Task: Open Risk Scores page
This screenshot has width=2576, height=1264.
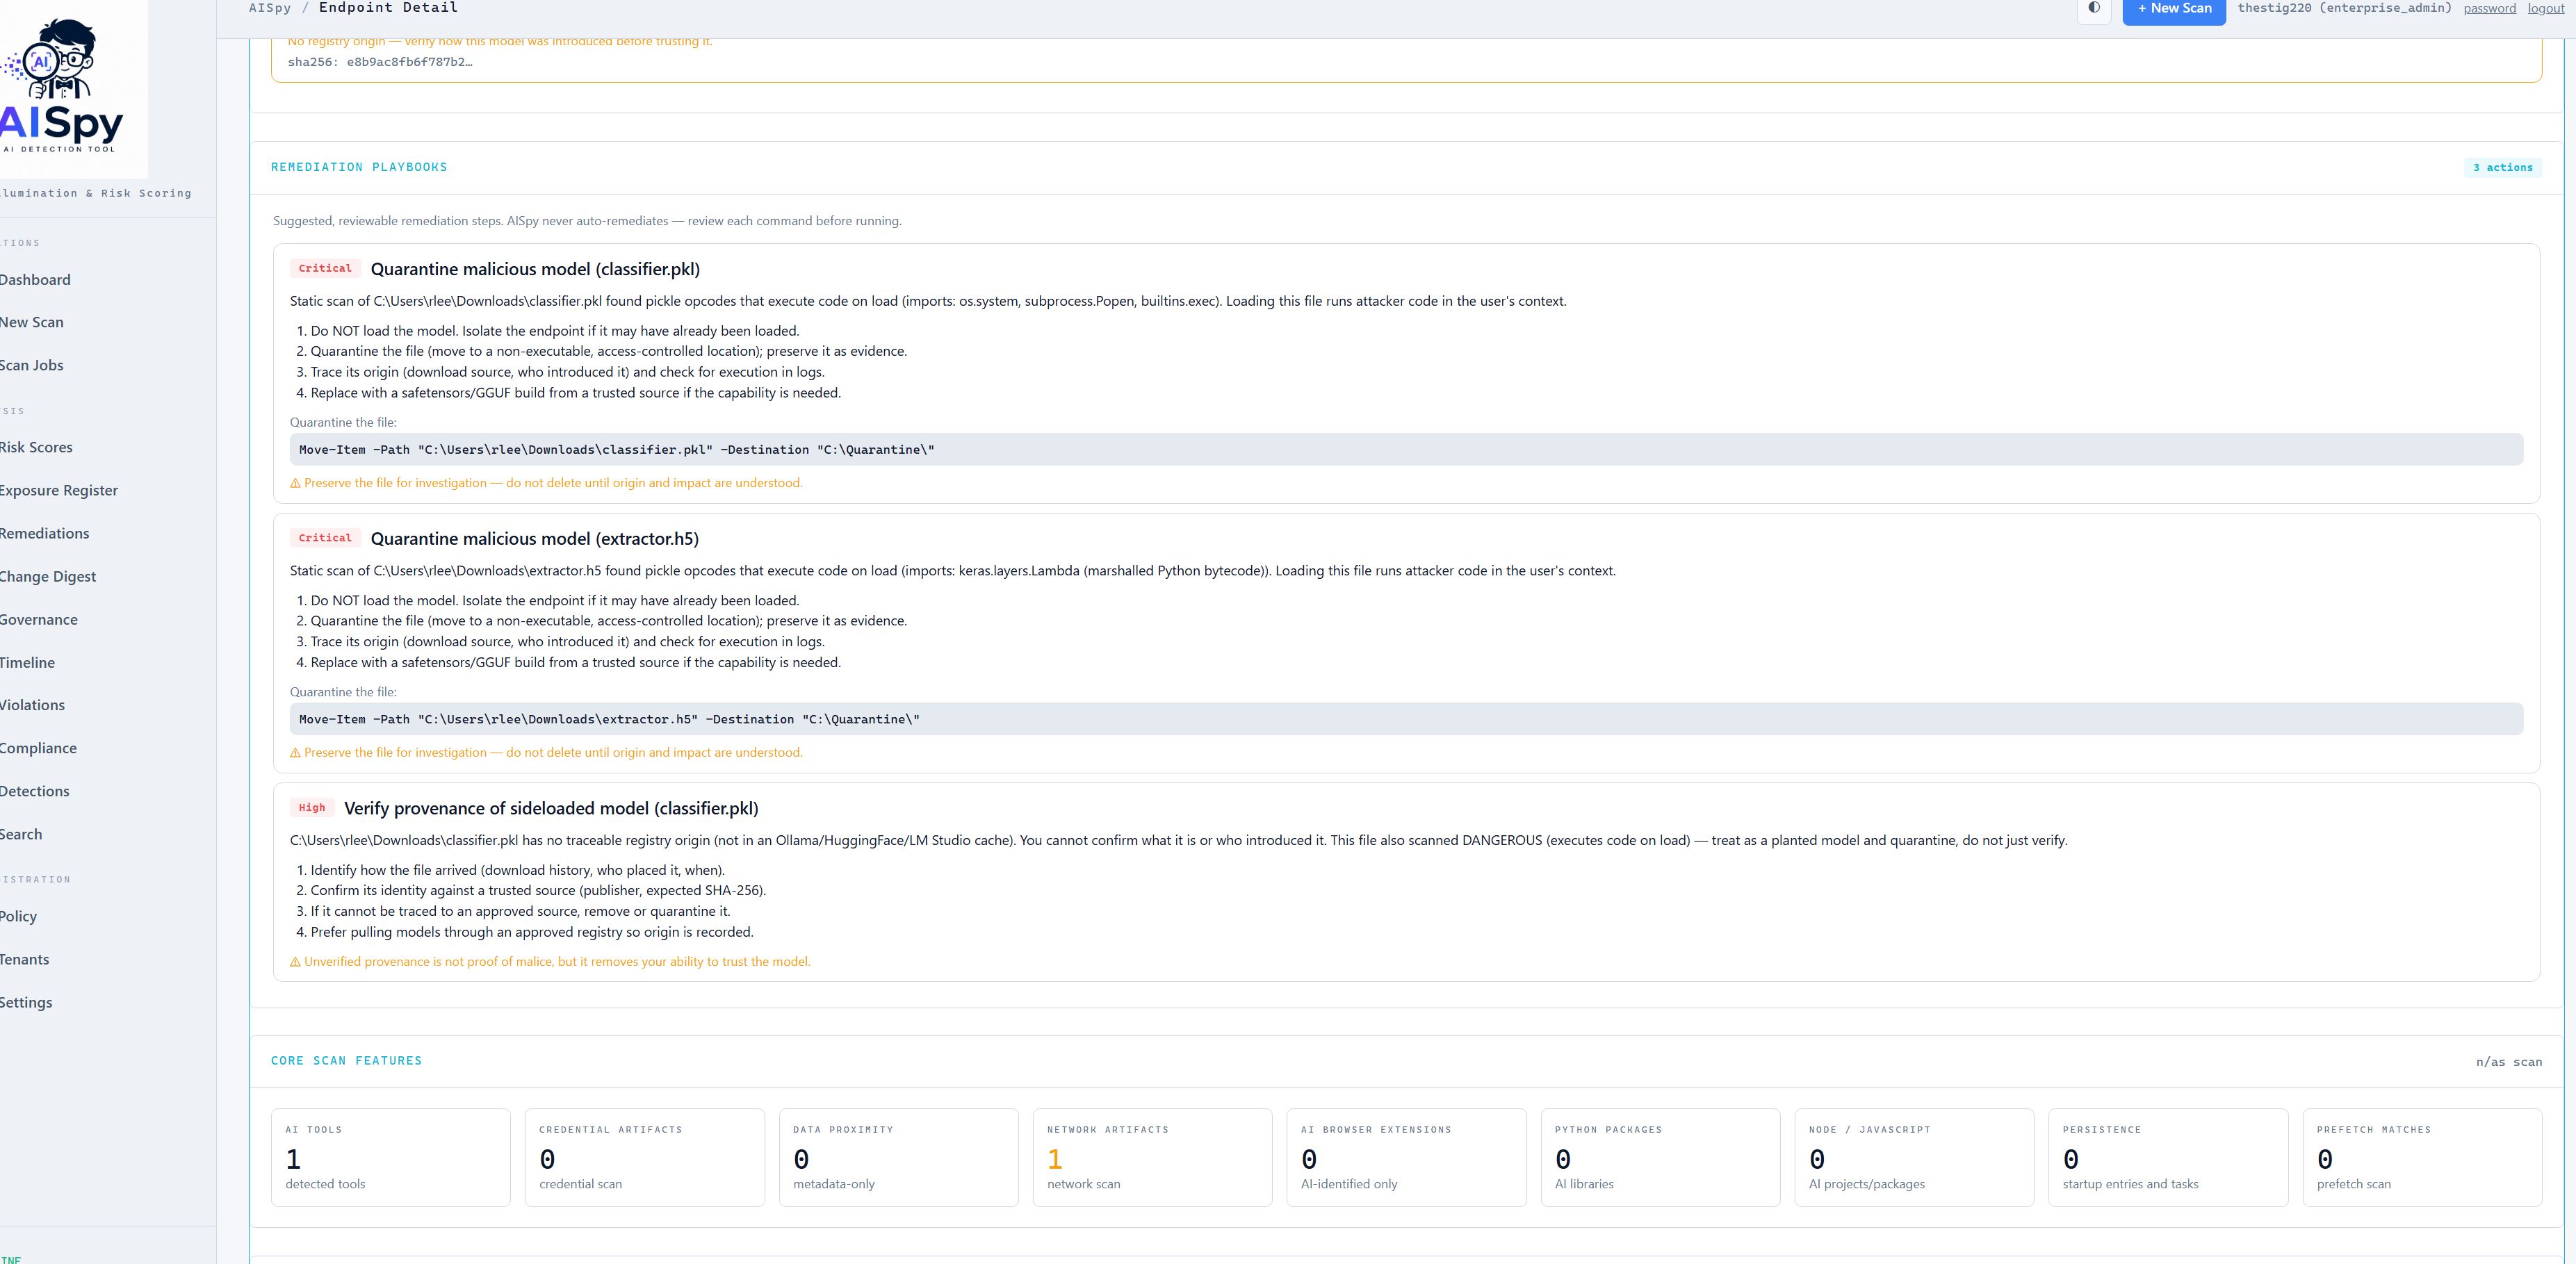Action: tap(36, 447)
